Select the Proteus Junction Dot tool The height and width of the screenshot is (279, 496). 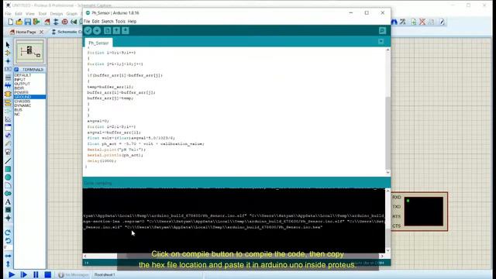(8, 61)
